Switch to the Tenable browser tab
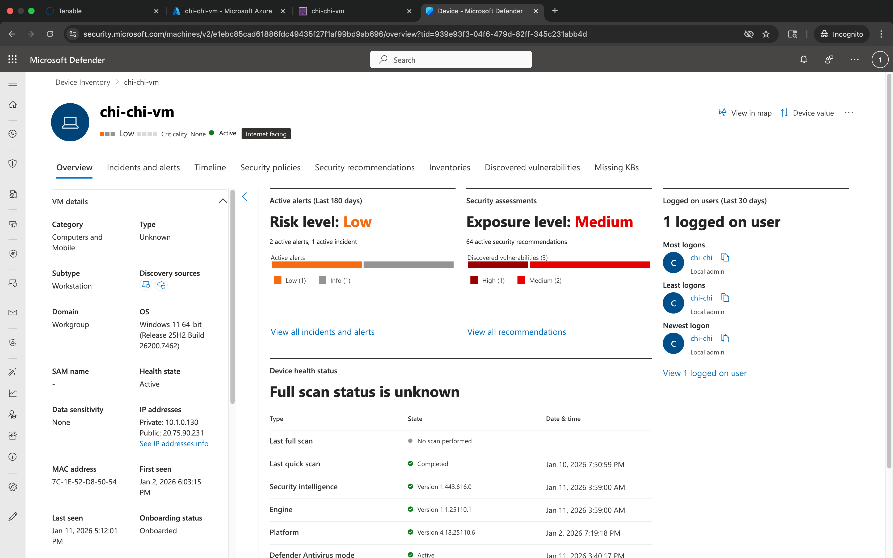The image size is (893, 558). [x=102, y=11]
